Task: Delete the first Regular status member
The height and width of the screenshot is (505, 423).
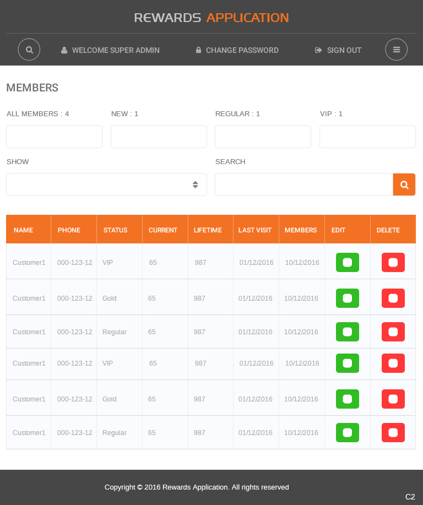Action: 393,332
